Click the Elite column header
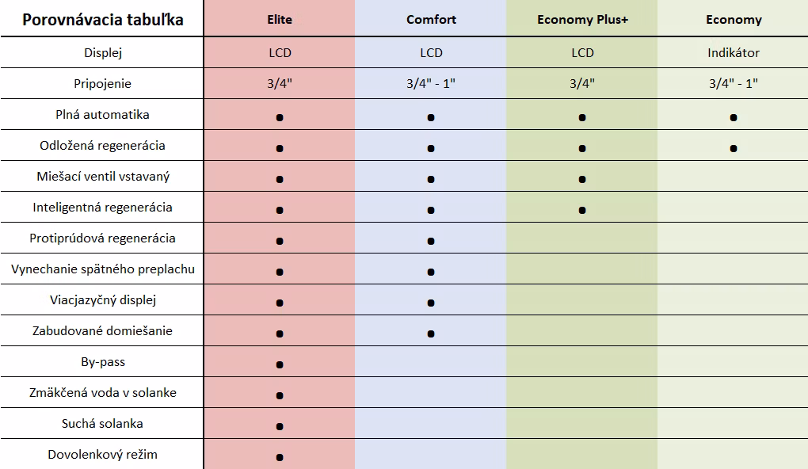This screenshot has width=808, height=469. 280,20
